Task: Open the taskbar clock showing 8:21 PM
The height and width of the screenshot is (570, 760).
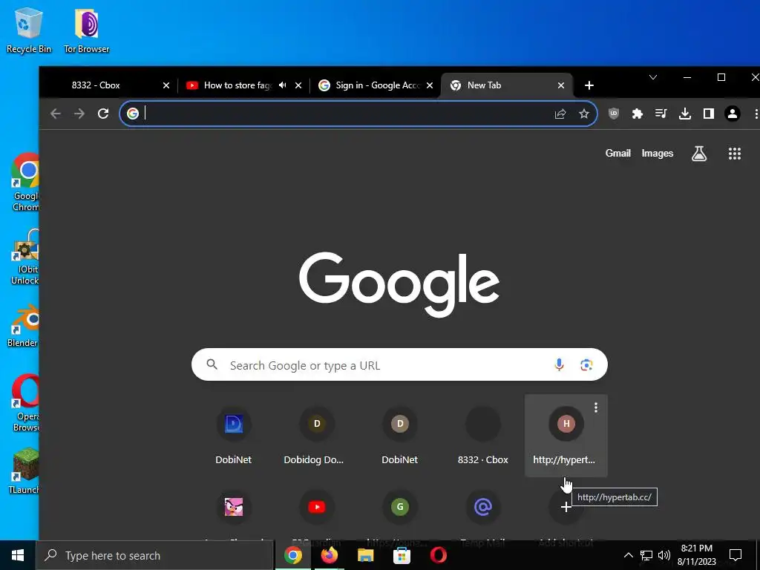Action: click(x=696, y=555)
